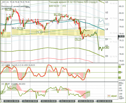Click the D3 band label
126x103 pixels.
[x=107, y=56]
